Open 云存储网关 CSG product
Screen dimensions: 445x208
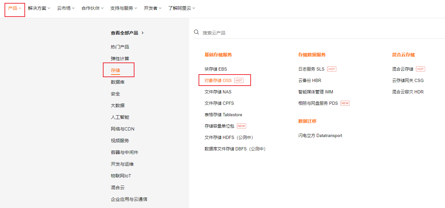(x=408, y=80)
